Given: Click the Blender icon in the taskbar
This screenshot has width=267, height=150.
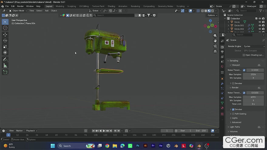Looking at the screenshot, I should 199,146.
